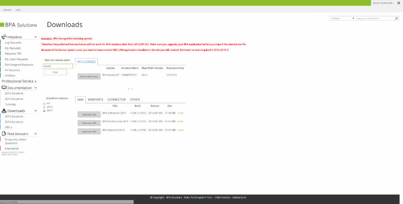This screenshot has height=204, width=403.
Task: Click the search magnifier icon
Action: pos(396,19)
